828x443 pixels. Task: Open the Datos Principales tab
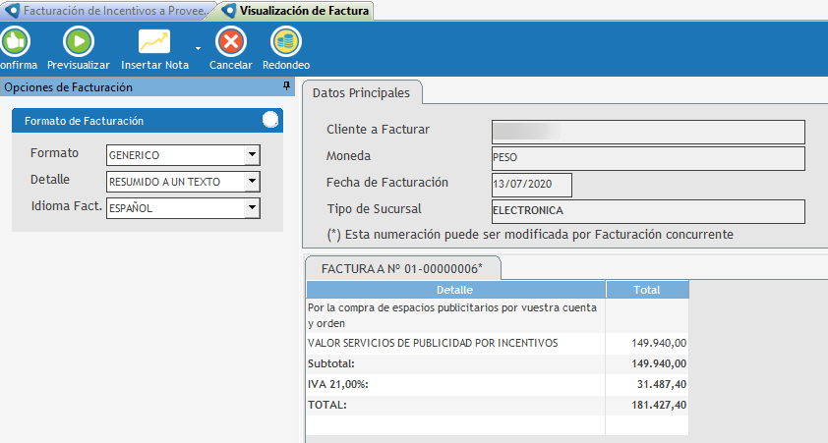[361, 92]
